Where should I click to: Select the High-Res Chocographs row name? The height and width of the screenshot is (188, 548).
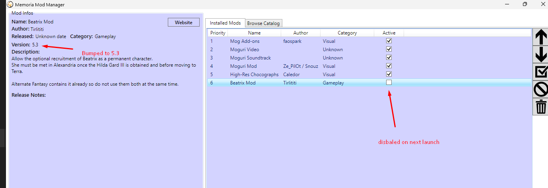point(255,75)
